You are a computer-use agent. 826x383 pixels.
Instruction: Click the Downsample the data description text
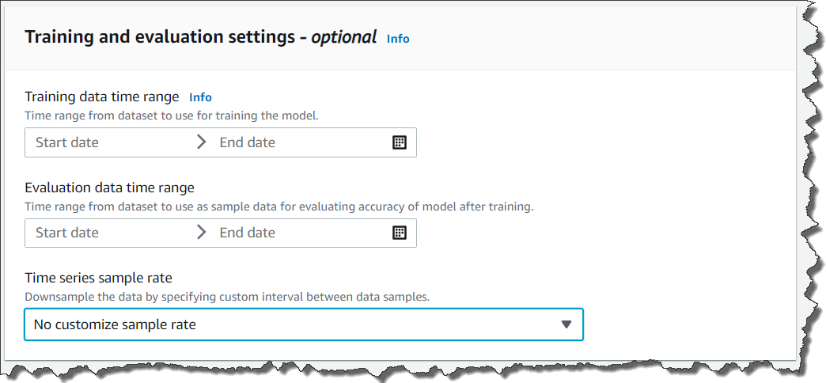(x=227, y=297)
